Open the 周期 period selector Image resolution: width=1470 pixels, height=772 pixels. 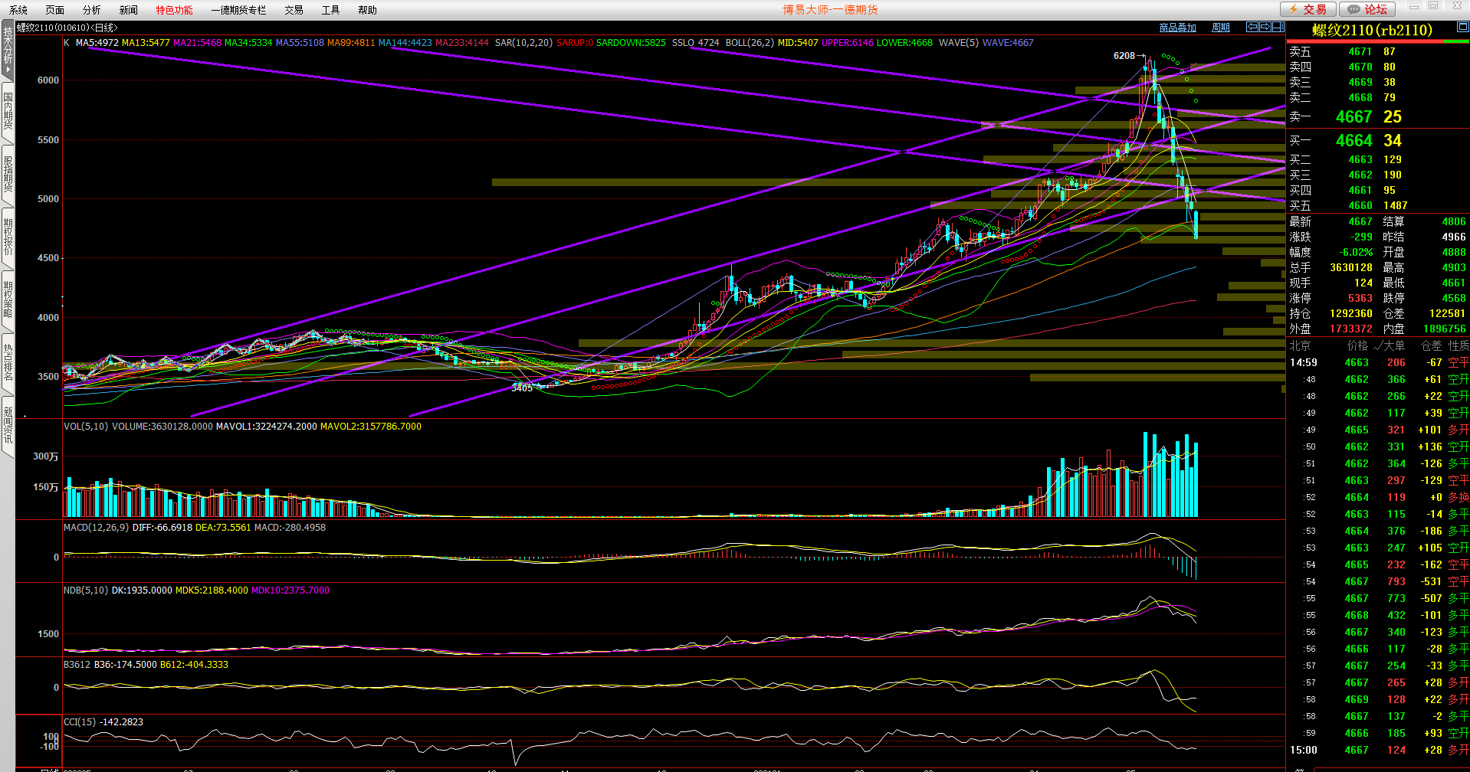click(1220, 28)
